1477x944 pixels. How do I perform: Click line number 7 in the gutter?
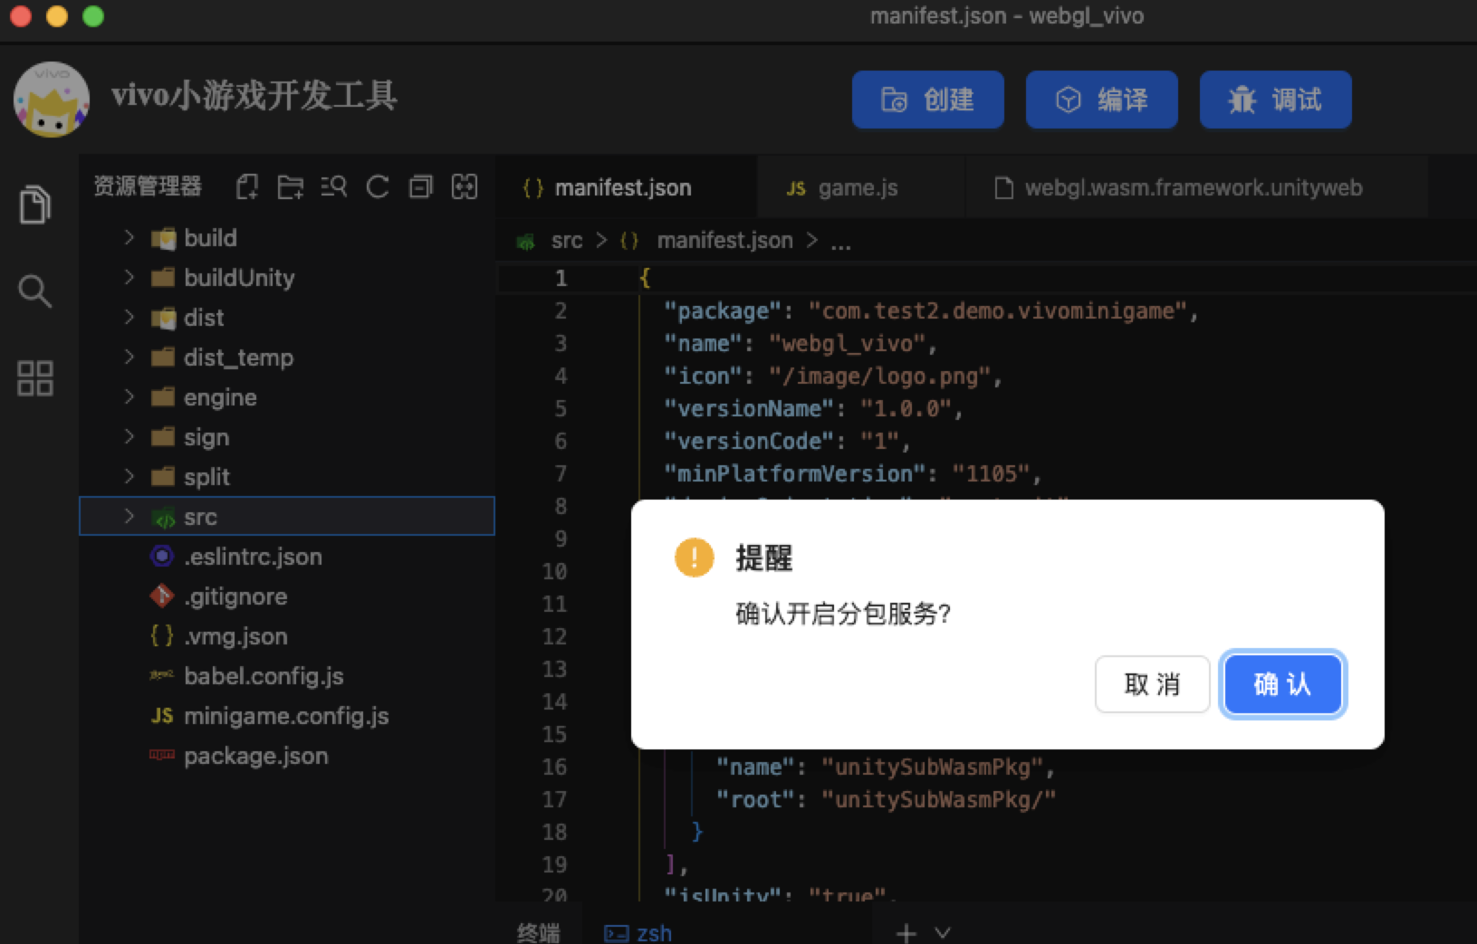(561, 473)
